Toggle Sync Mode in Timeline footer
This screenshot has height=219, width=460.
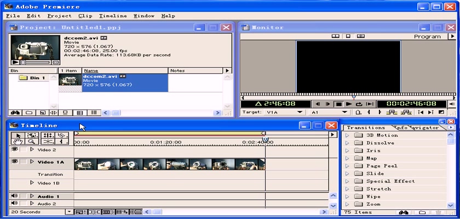click(136, 212)
